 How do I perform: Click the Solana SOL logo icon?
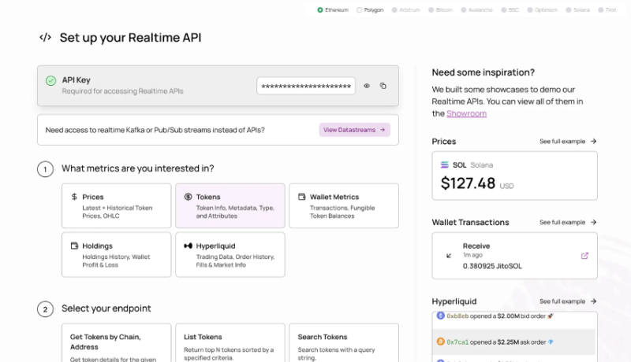click(445, 165)
